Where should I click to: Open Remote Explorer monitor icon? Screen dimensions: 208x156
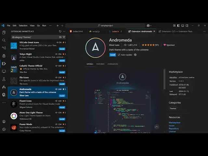click(4, 71)
